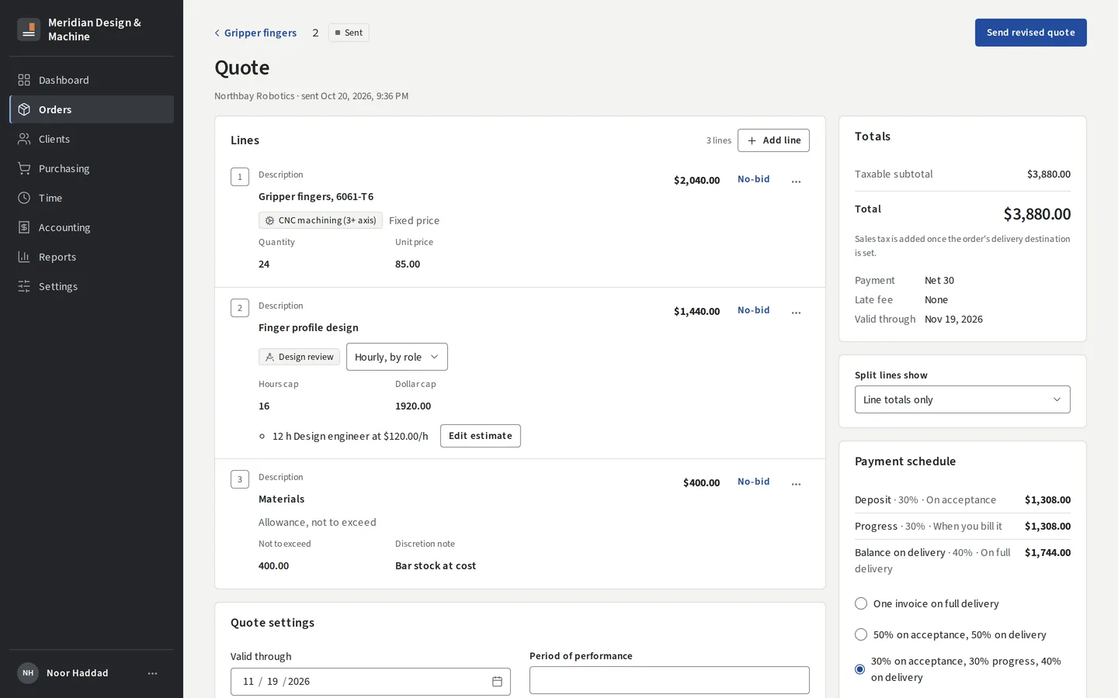Click the Accounting receipt icon in sidebar

coord(24,227)
